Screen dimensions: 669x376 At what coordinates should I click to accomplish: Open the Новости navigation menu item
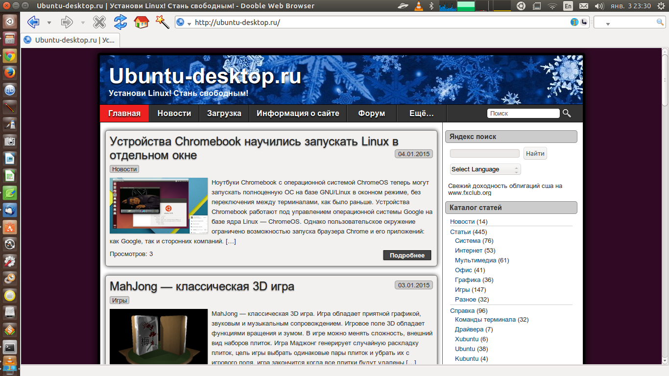174,113
